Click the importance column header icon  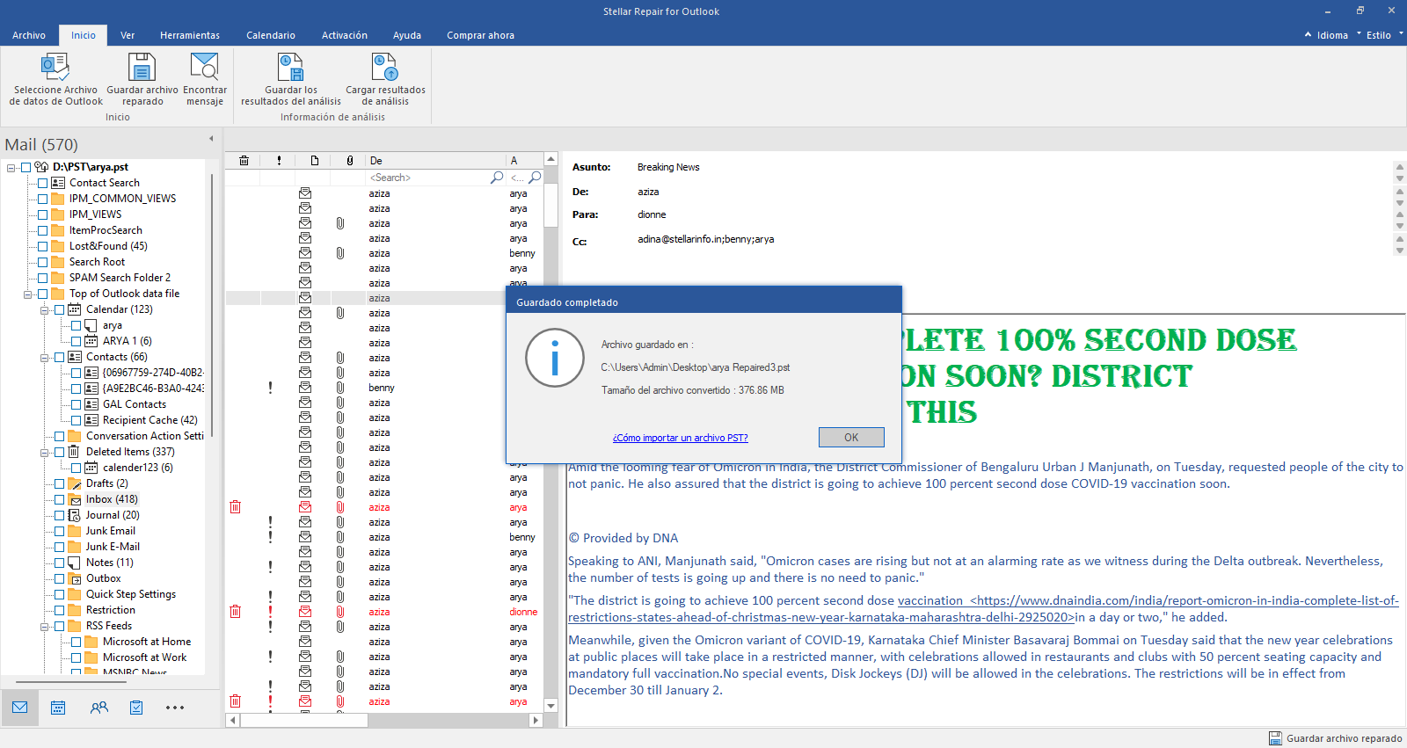pos(279,161)
